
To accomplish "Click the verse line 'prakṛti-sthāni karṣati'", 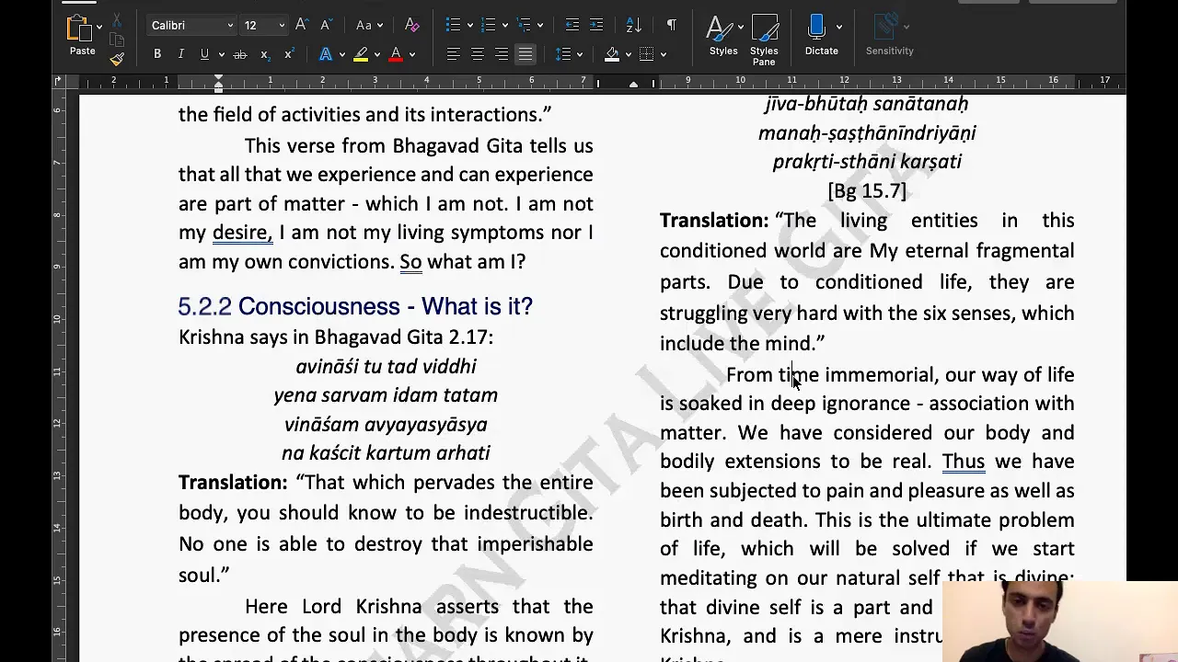I will (867, 162).
